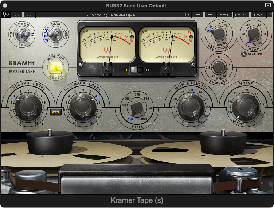Click the Record Level knob

coord(28,107)
